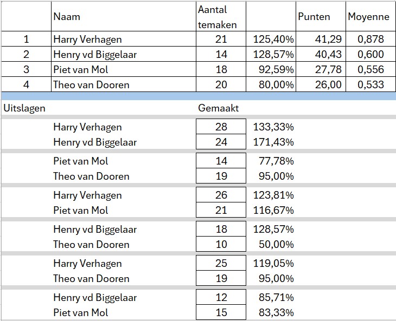Click the Gemaakt box containing 28

221,127
